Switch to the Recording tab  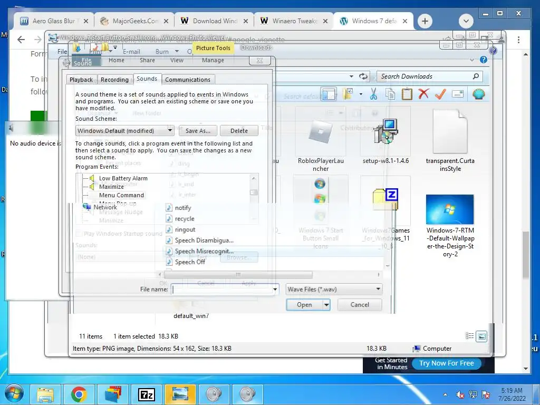(114, 80)
